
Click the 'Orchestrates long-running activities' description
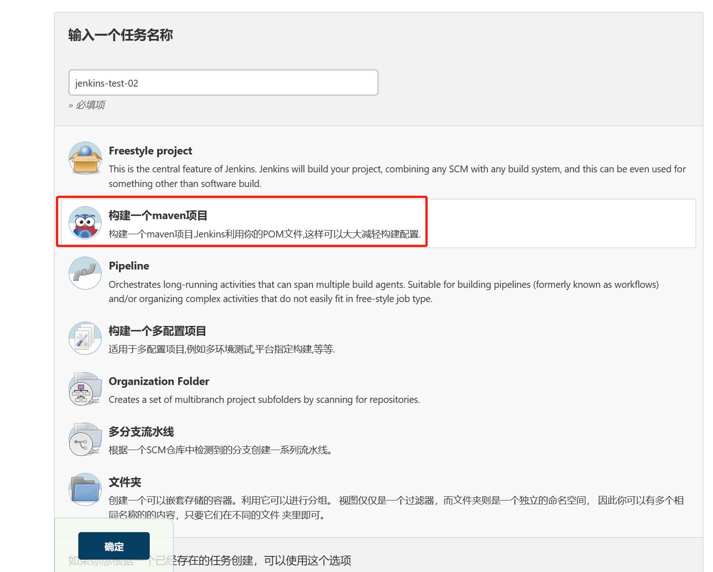point(384,291)
